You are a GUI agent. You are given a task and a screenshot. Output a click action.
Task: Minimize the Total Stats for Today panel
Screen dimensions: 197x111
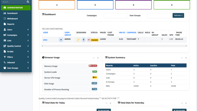[106, 103]
